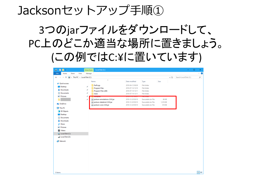Viewport: 256px width, 192px height.
Task: Expand the ribbon with the chevron
Action: [x=199, y=74]
